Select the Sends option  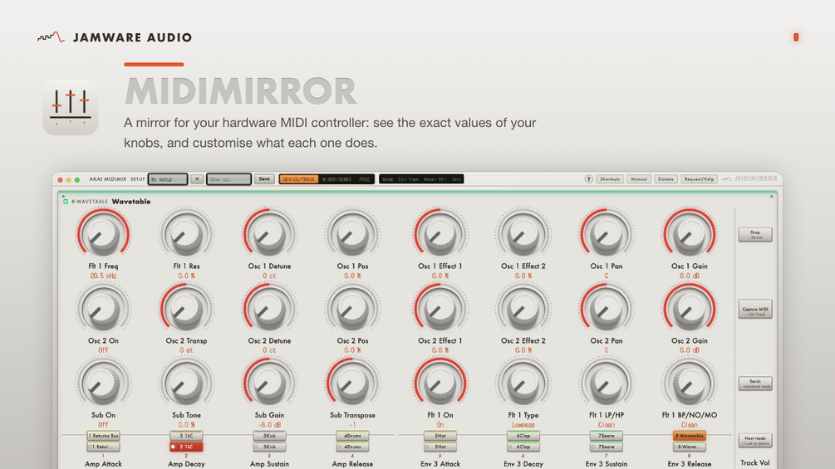click(387, 179)
